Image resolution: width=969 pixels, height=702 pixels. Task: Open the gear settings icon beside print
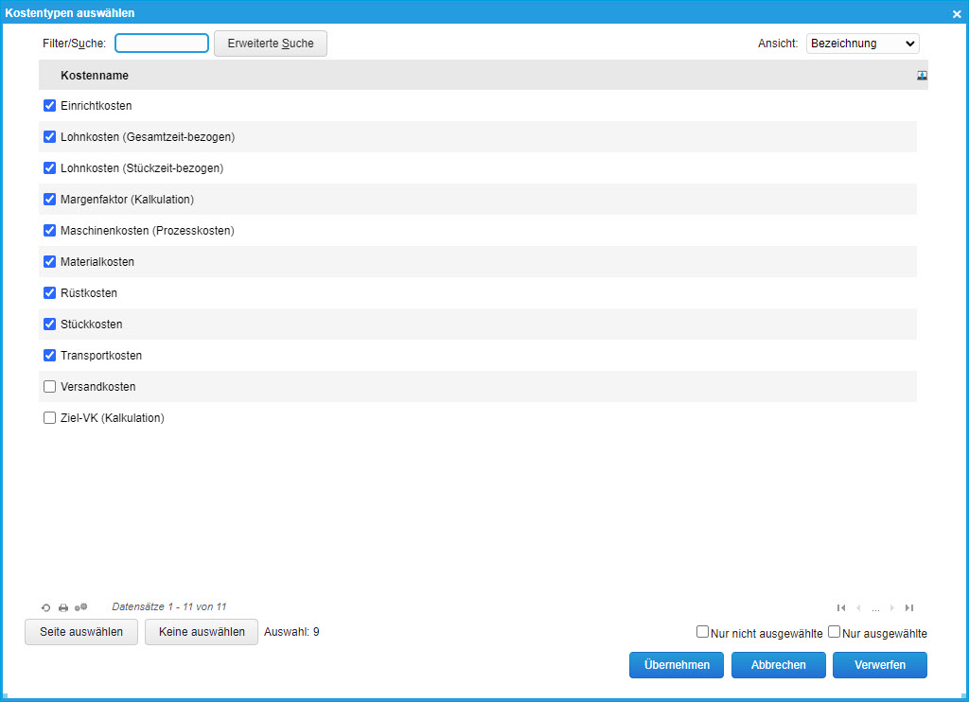point(80,607)
